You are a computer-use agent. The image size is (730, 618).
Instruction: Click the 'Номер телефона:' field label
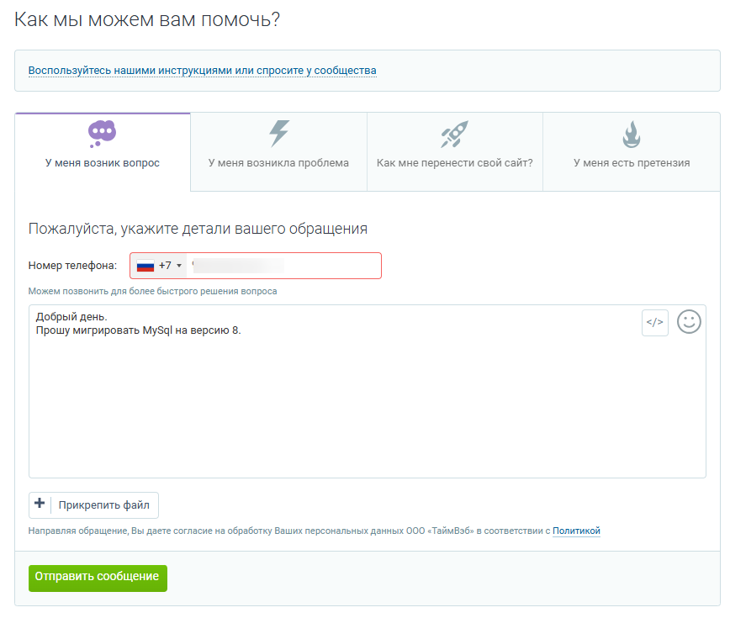[x=72, y=266]
